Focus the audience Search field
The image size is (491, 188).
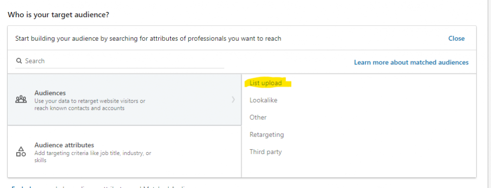point(120,61)
